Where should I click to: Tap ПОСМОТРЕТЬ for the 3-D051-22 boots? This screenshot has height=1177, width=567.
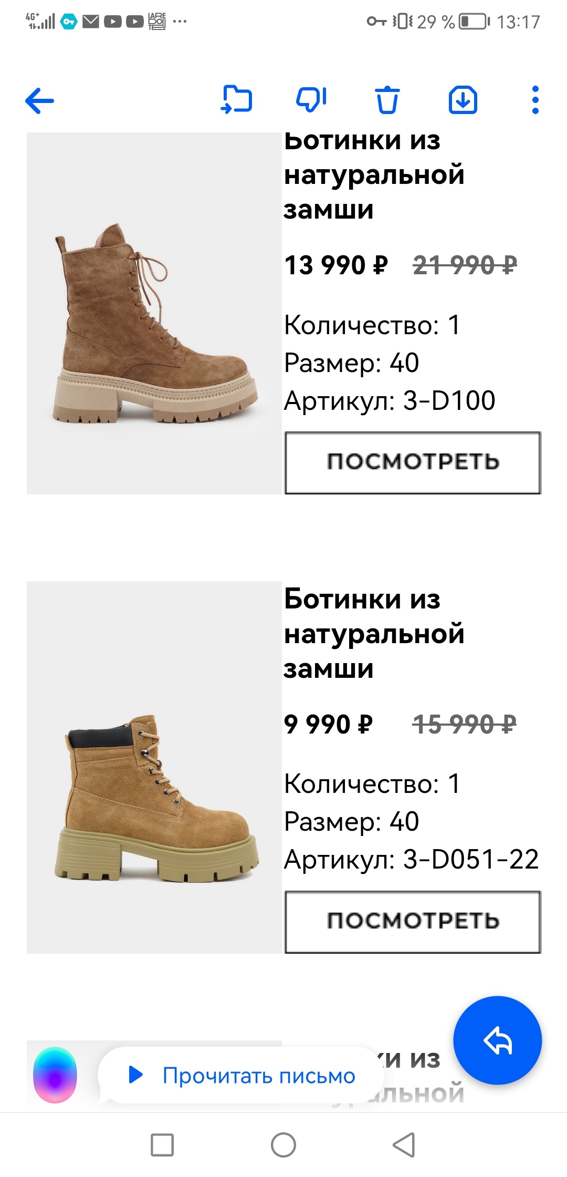tap(413, 922)
